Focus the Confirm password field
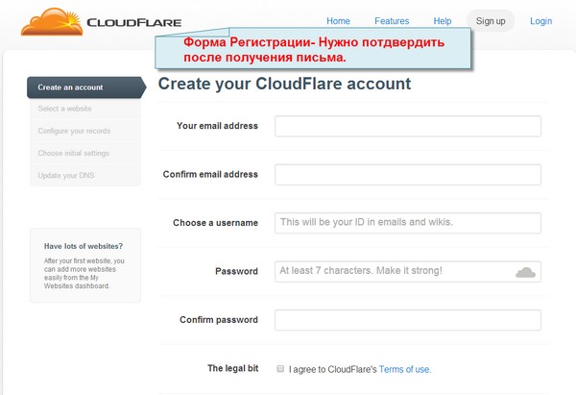The image size is (576, 395). (x=408, y=320)
